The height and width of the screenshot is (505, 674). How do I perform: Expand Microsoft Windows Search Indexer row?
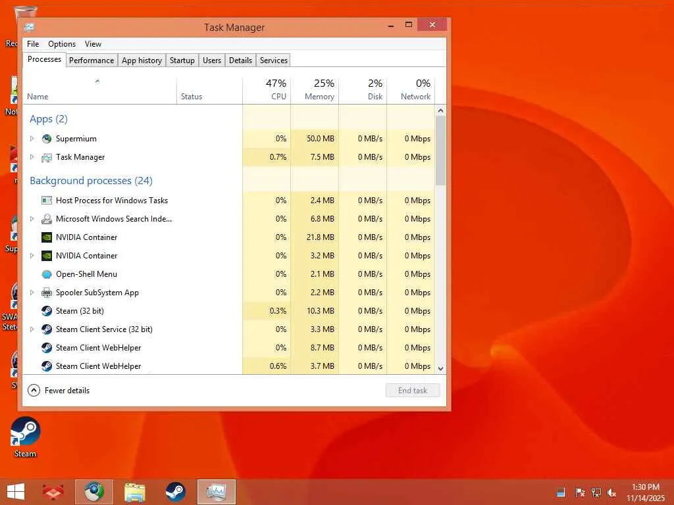click(x=32, y=219)
